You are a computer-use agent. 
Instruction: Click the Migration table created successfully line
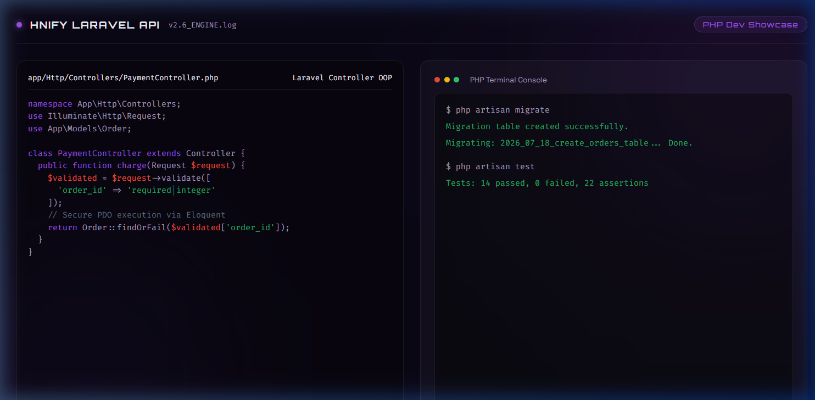[x=537, y=126]
